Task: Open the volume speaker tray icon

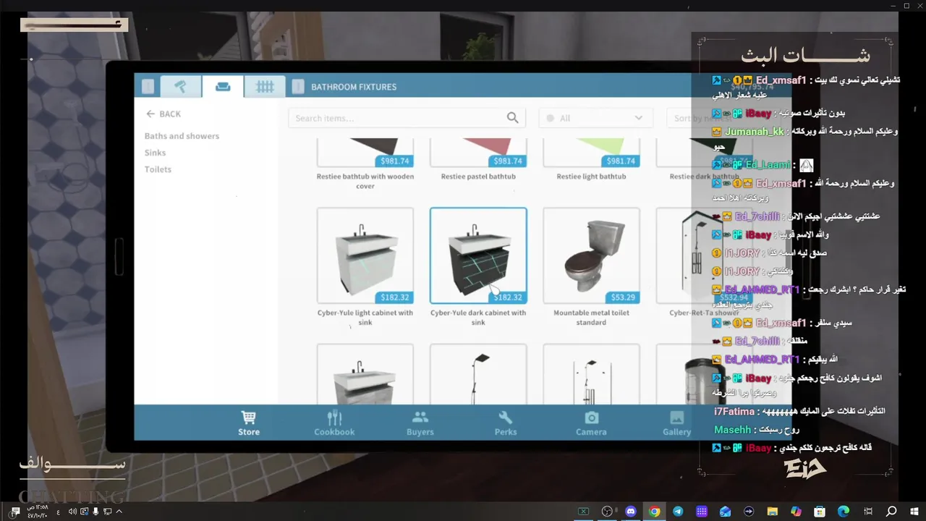Action: pyautogui.click(x=72, y=512)
